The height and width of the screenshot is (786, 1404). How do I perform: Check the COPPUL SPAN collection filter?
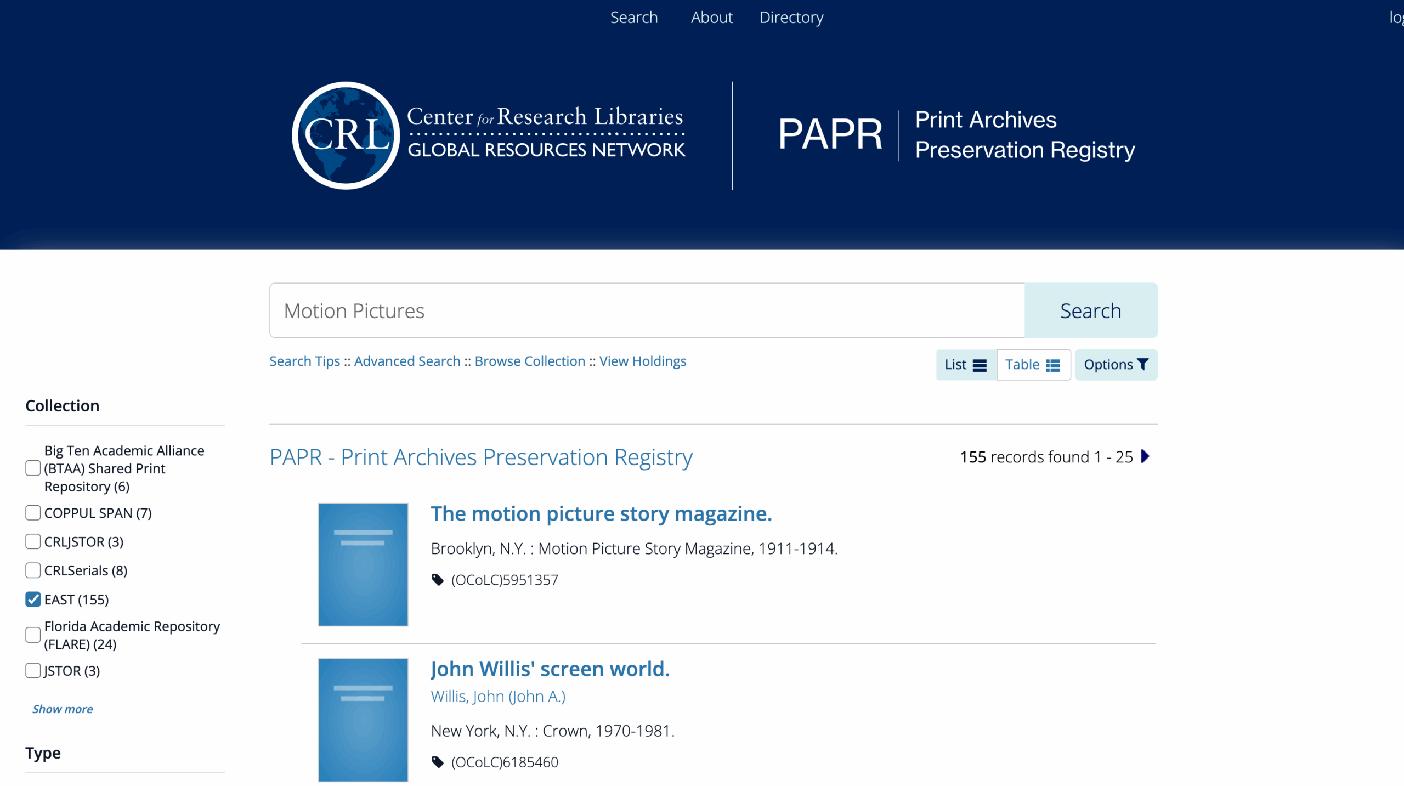coord(33,513)
